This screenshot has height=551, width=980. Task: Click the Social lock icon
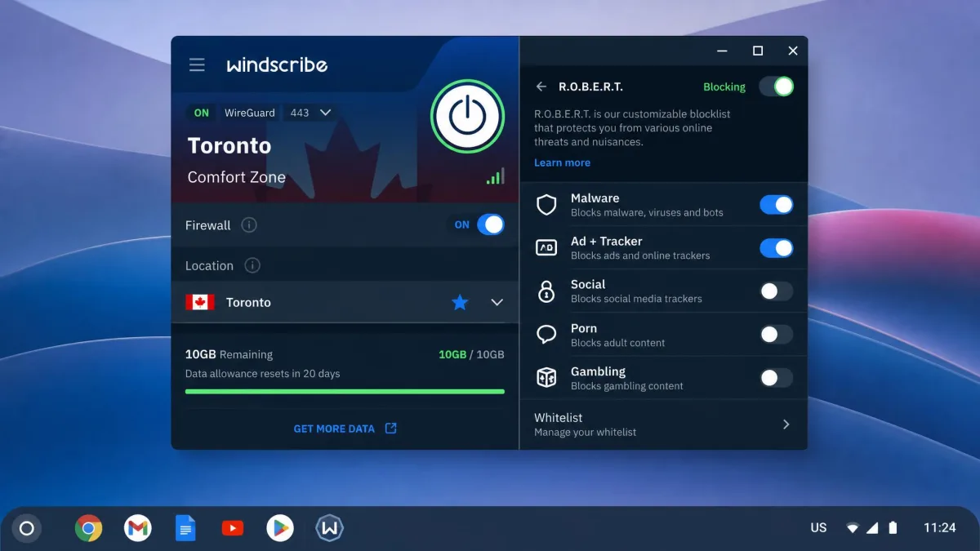546,291
